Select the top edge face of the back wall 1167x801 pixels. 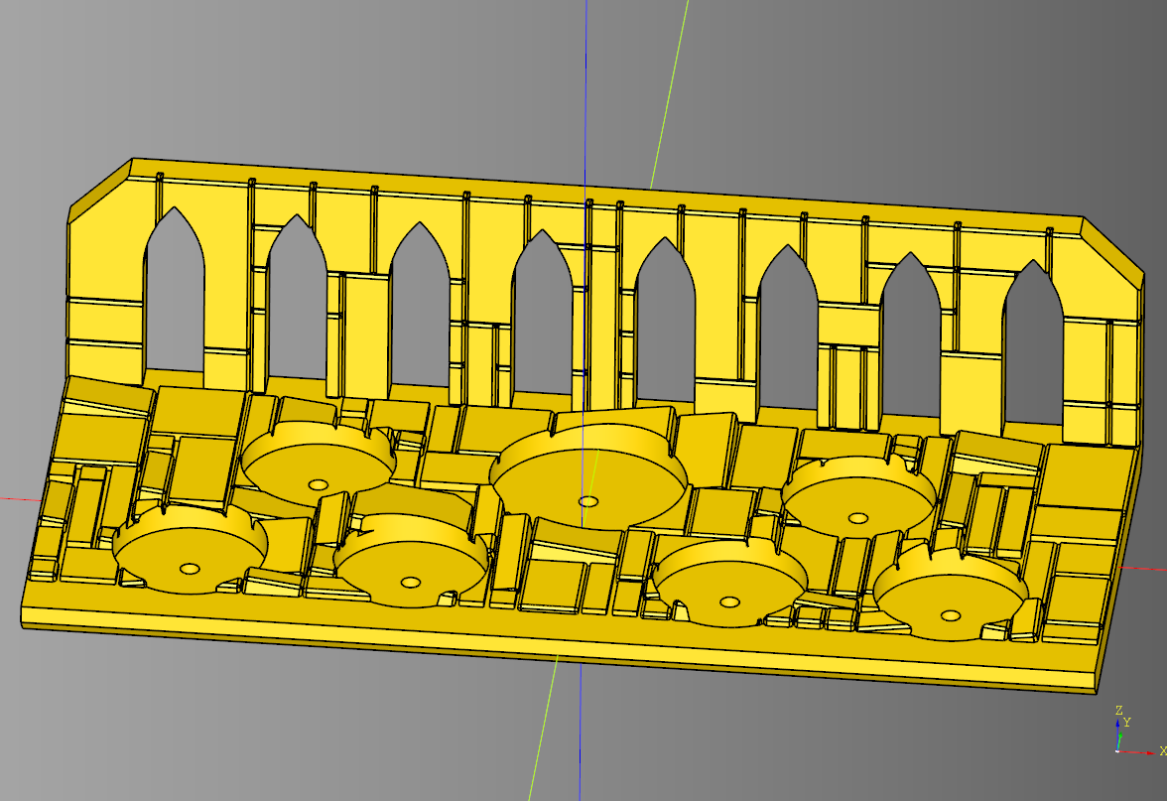click(x=595, y=191)
